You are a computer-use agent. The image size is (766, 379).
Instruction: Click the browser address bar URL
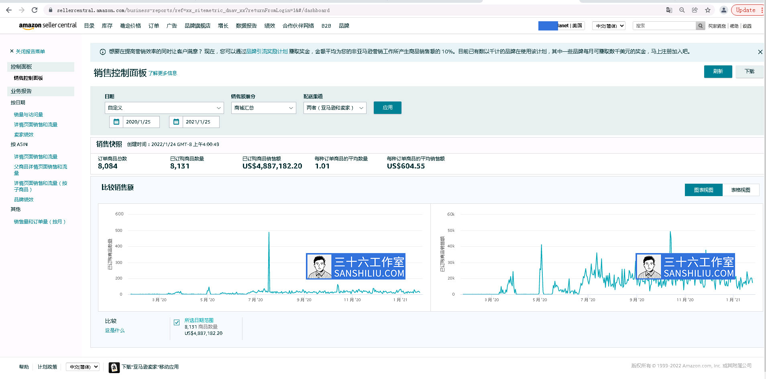coord(193,10)
